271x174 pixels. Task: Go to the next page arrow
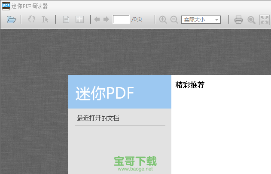tap(106, 19)
